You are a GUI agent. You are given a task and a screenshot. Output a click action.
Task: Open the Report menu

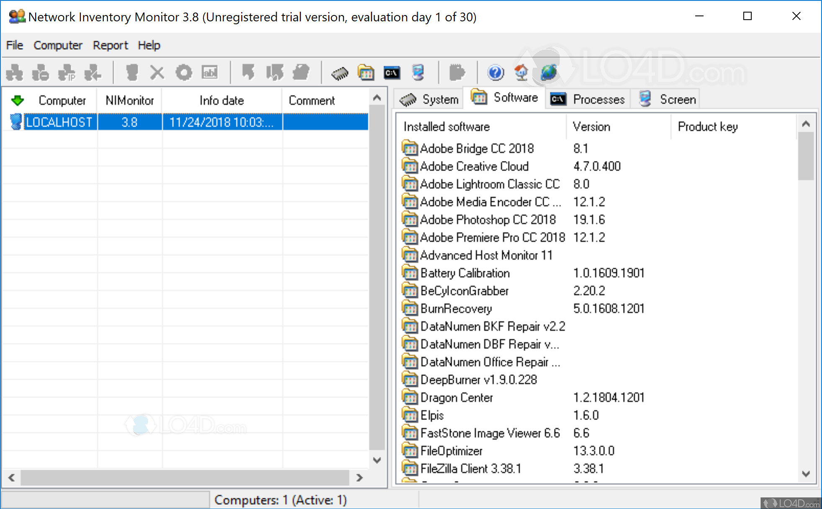(x=110, y=45)
